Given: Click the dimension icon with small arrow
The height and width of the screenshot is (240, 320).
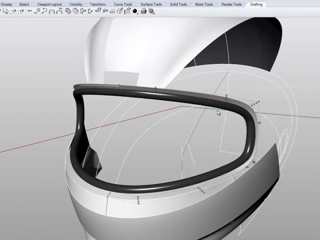Looking at the screenshot, I should tap(83, 11).
